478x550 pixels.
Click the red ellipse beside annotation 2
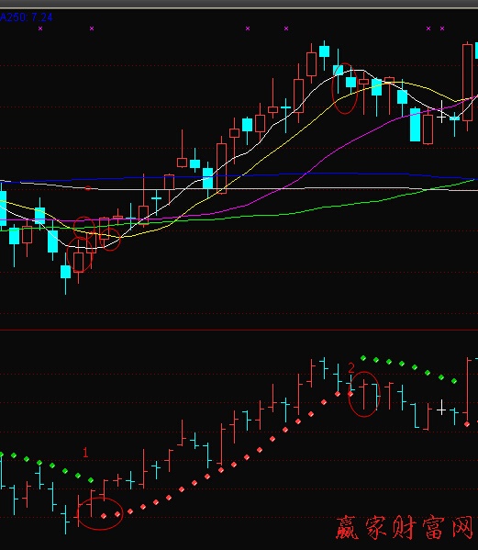[x=364, y=394]
